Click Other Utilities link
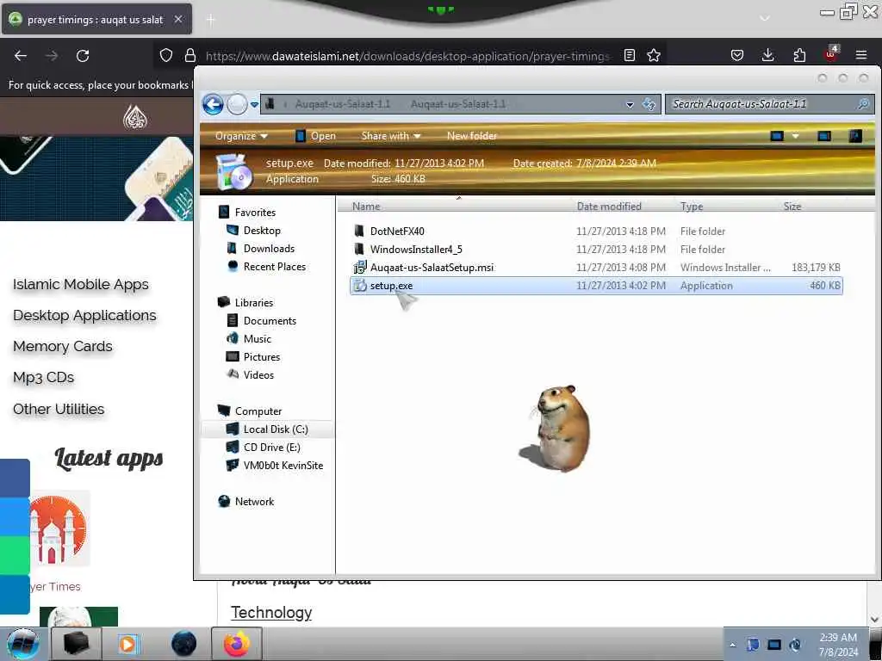This screenshot has width=882, height=661. [x=59, y=409]
